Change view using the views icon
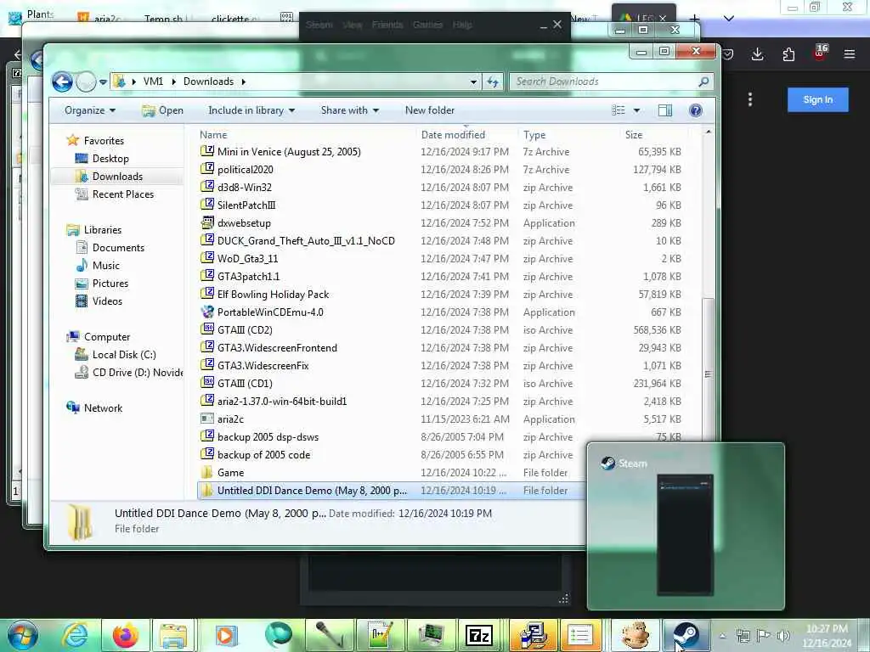 619,110
